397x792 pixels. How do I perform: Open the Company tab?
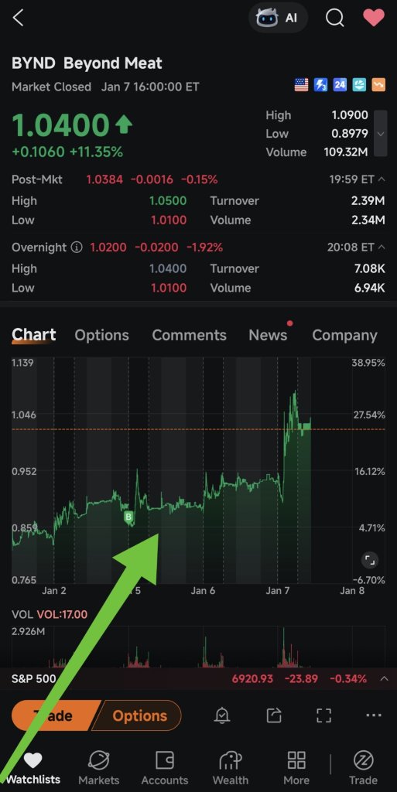point(344,335)
